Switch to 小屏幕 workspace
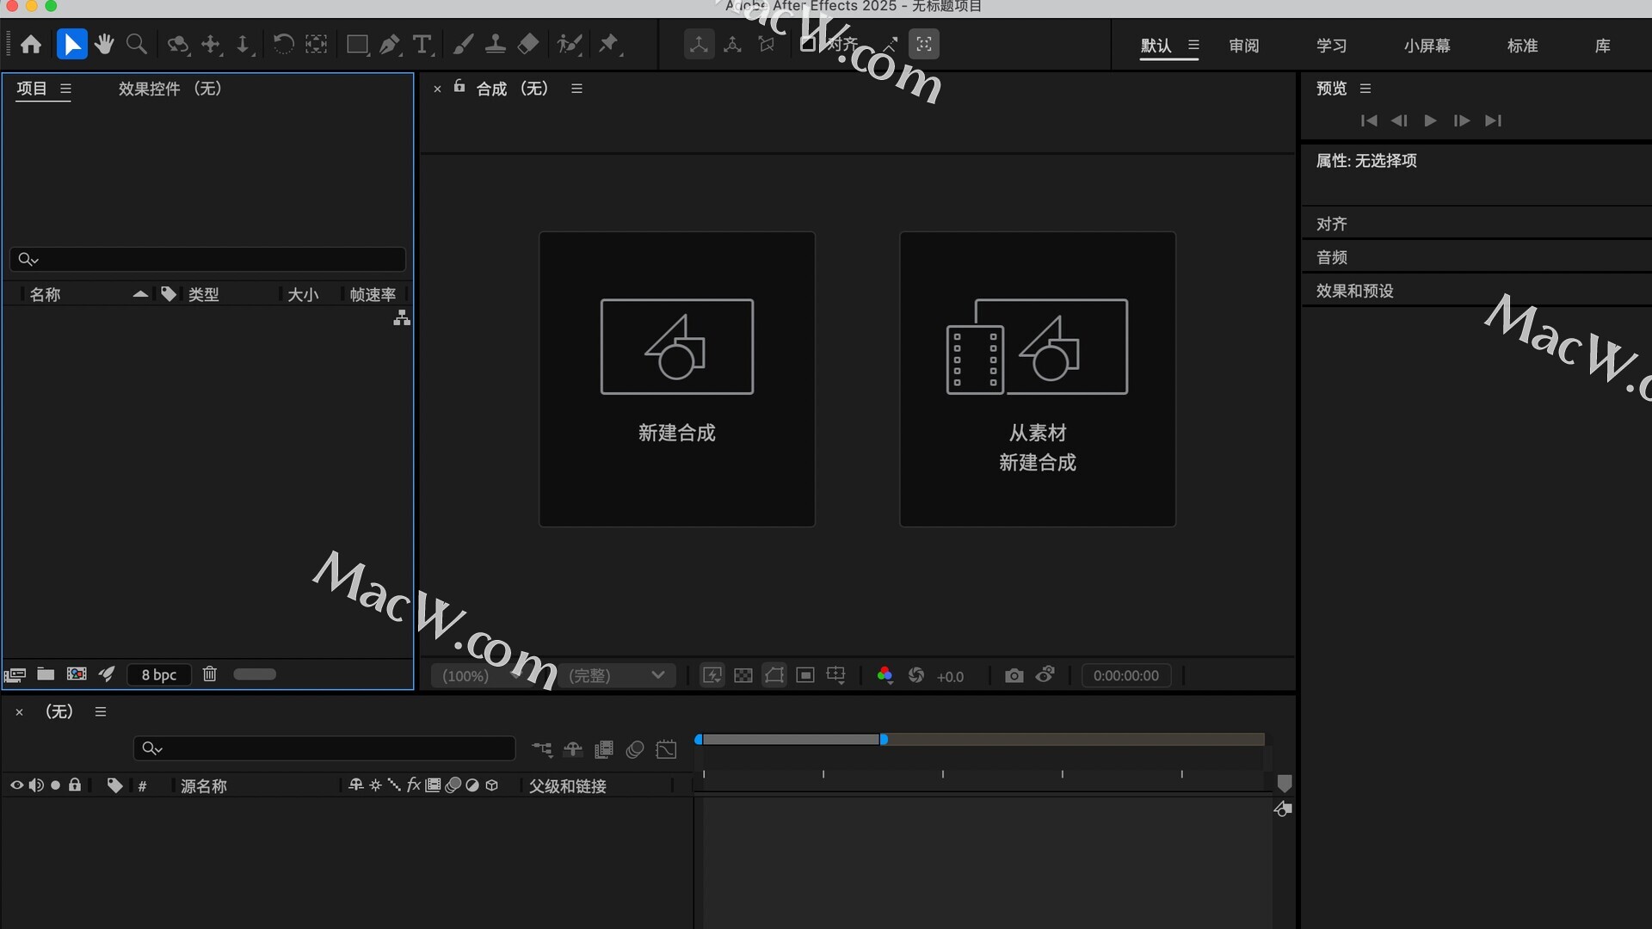 point(1427,46)
